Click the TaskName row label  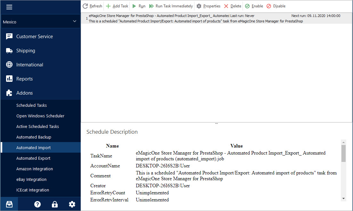click(101, 156)
